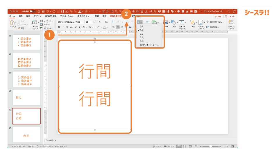The width and height of the screenshot is (279, 157).
Task: Click the New Slide icon
Action: [x=35, y=23]
